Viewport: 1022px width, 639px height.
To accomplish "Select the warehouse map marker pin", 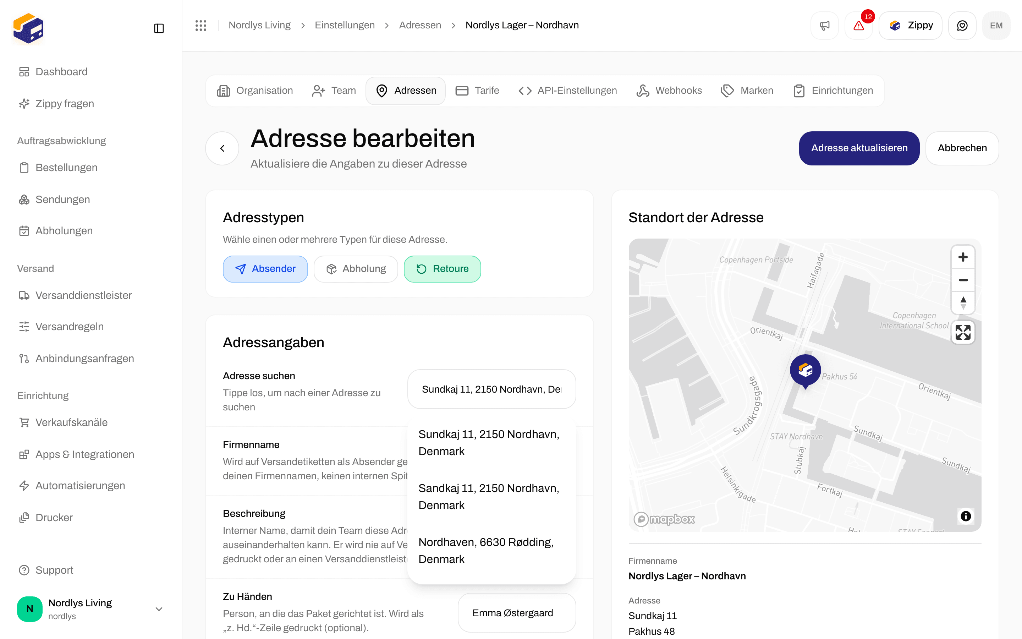I will pyautogui.click(x=805, y=371).
